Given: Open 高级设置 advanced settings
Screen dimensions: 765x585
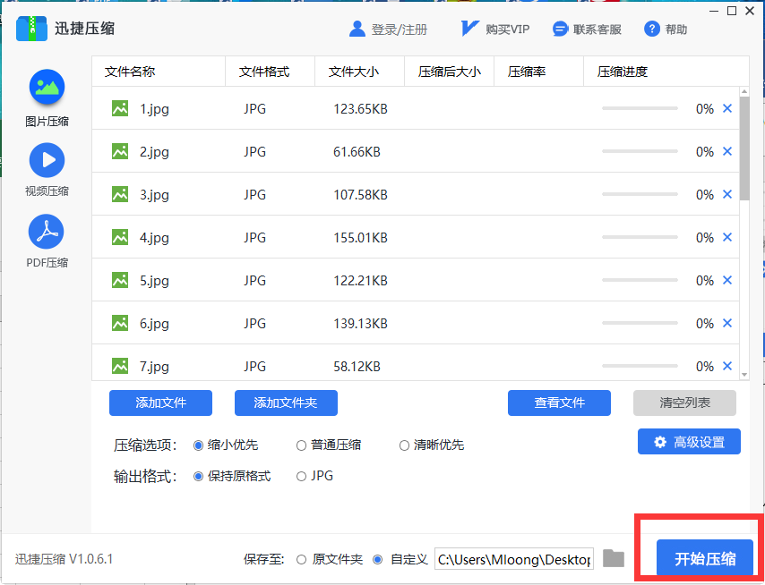Looking at the screenshot, I should tap(689, 442).
